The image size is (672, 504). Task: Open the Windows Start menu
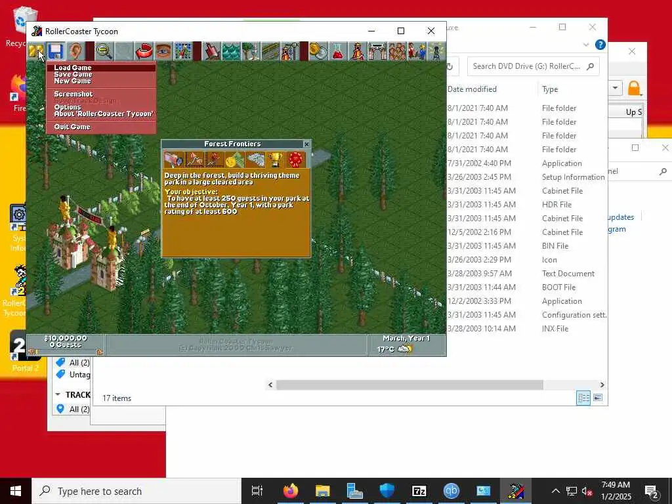click(x=16, y=491)
